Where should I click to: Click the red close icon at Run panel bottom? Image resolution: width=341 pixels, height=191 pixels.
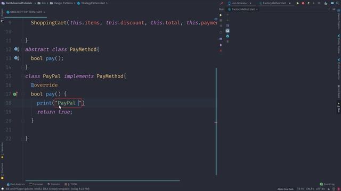click(x=221, y=50)
